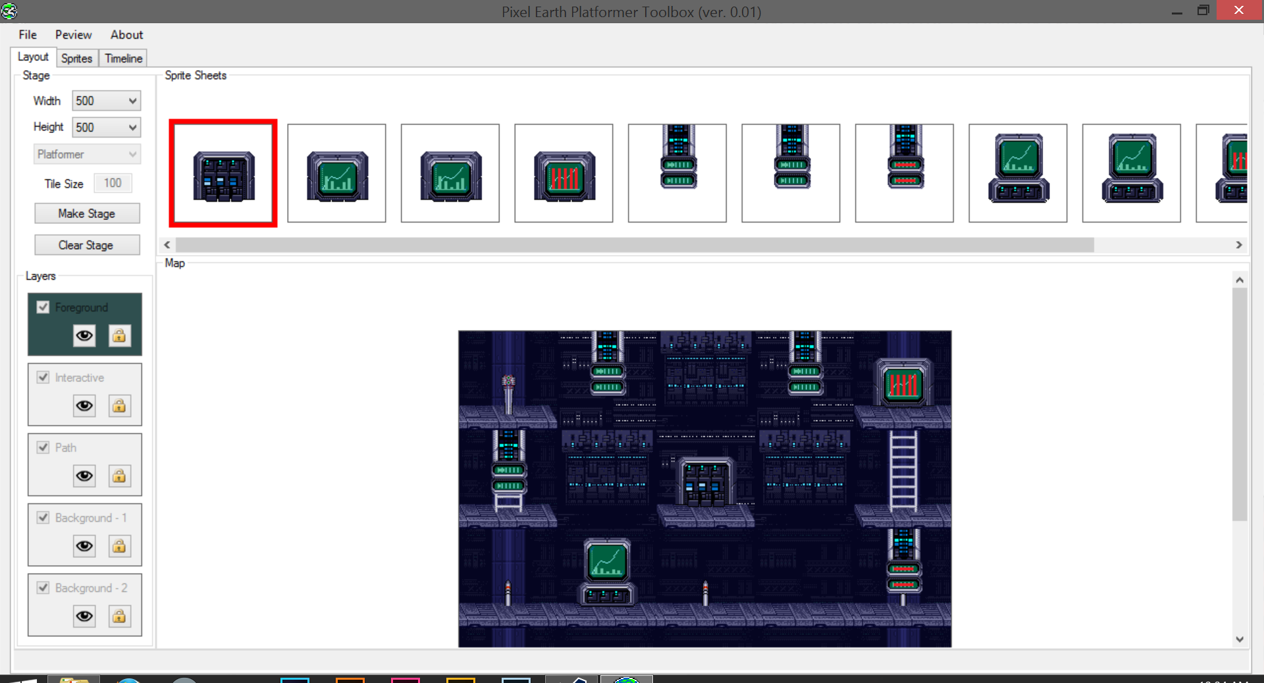
Task: Click the lock icon of Interactive layer
Action: pos(119,406)
